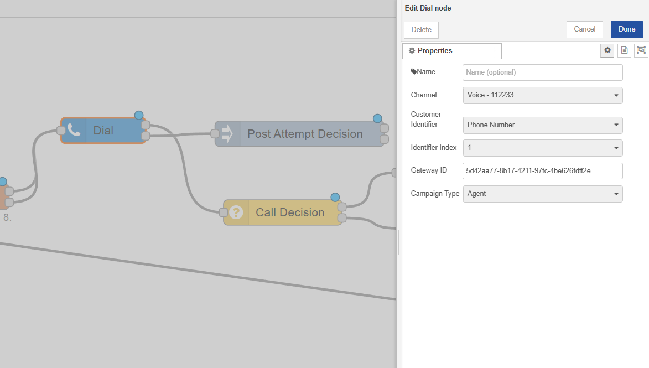649x368 pixels.
Task: Click the input port of Call Decision node
Action: [224, 212]
